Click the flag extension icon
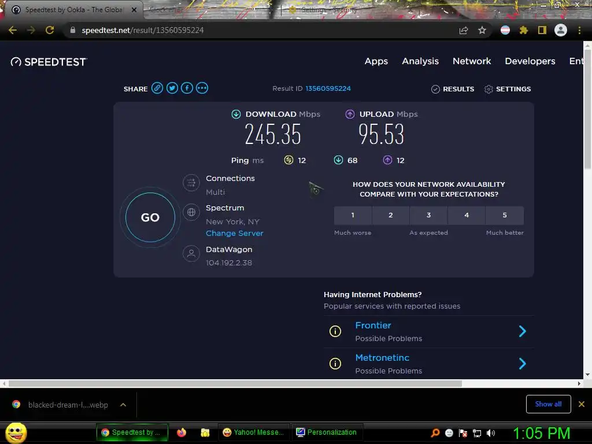 505,30
